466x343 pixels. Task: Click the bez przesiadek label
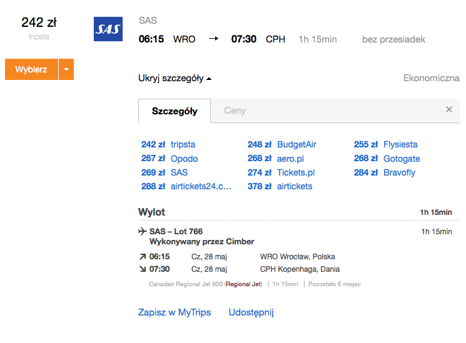point(393,39)
